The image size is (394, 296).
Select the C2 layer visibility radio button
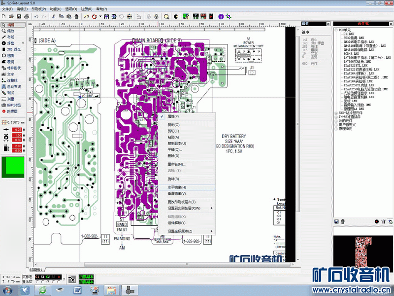click(48, 282)
